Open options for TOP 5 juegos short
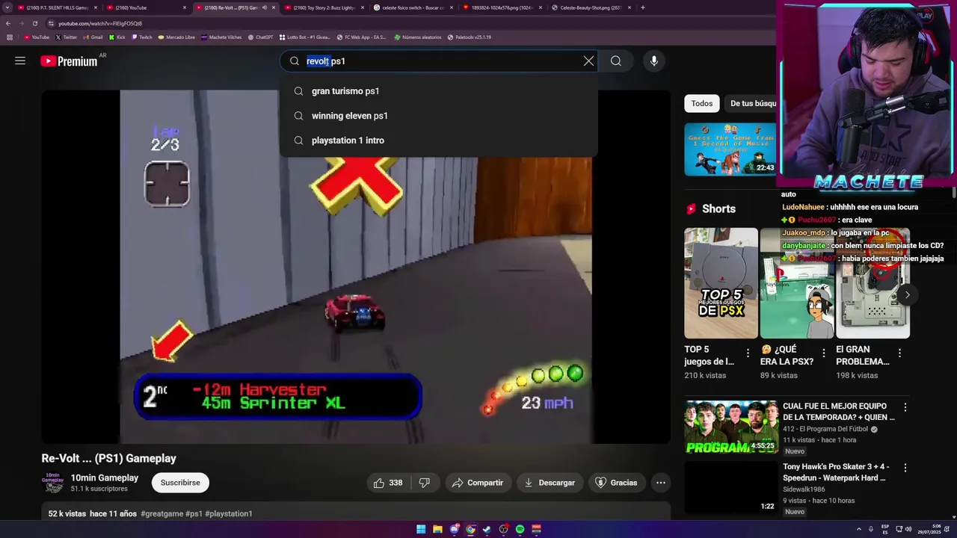 [x=748, y=353]
